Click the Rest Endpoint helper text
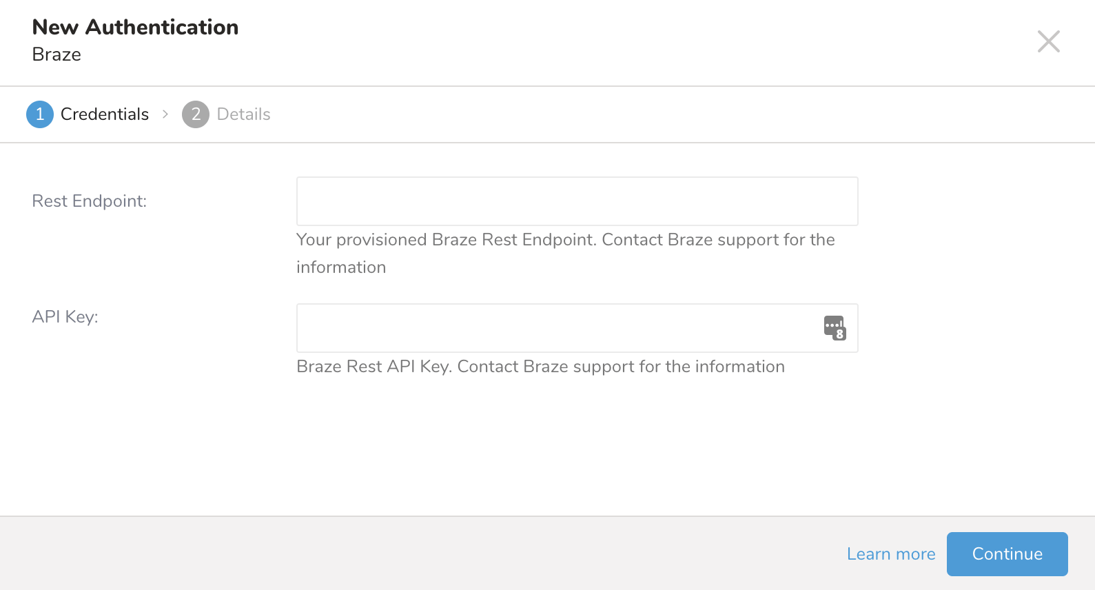The width and height of the screenshot is (1095, 590). [565, 240]
